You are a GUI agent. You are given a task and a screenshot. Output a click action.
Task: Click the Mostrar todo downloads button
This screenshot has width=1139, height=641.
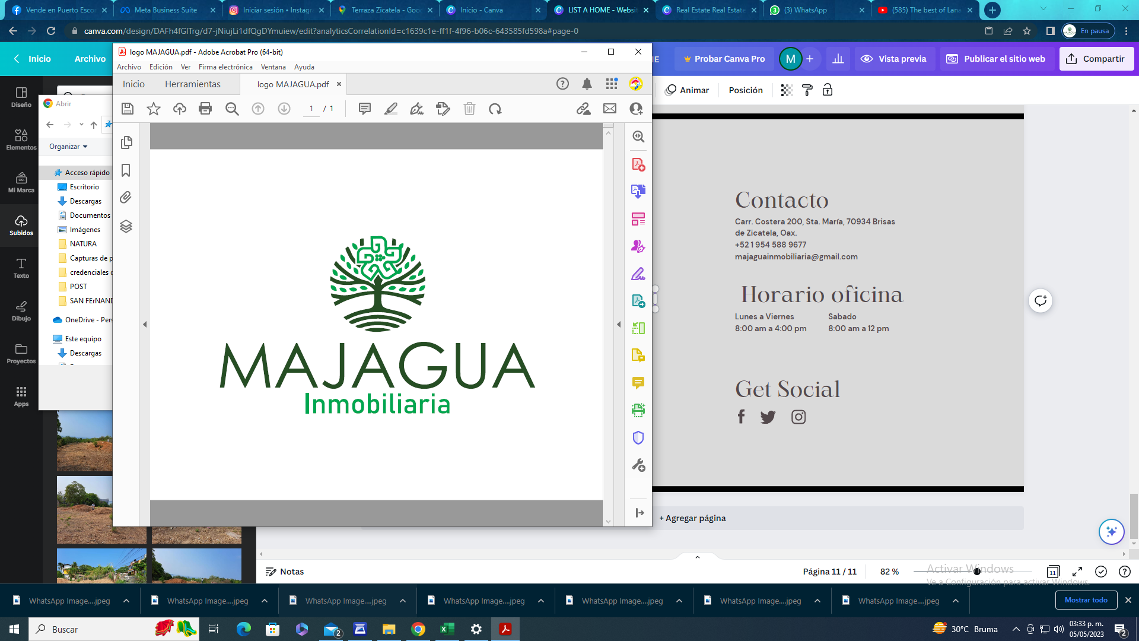tap(1086, 600)
